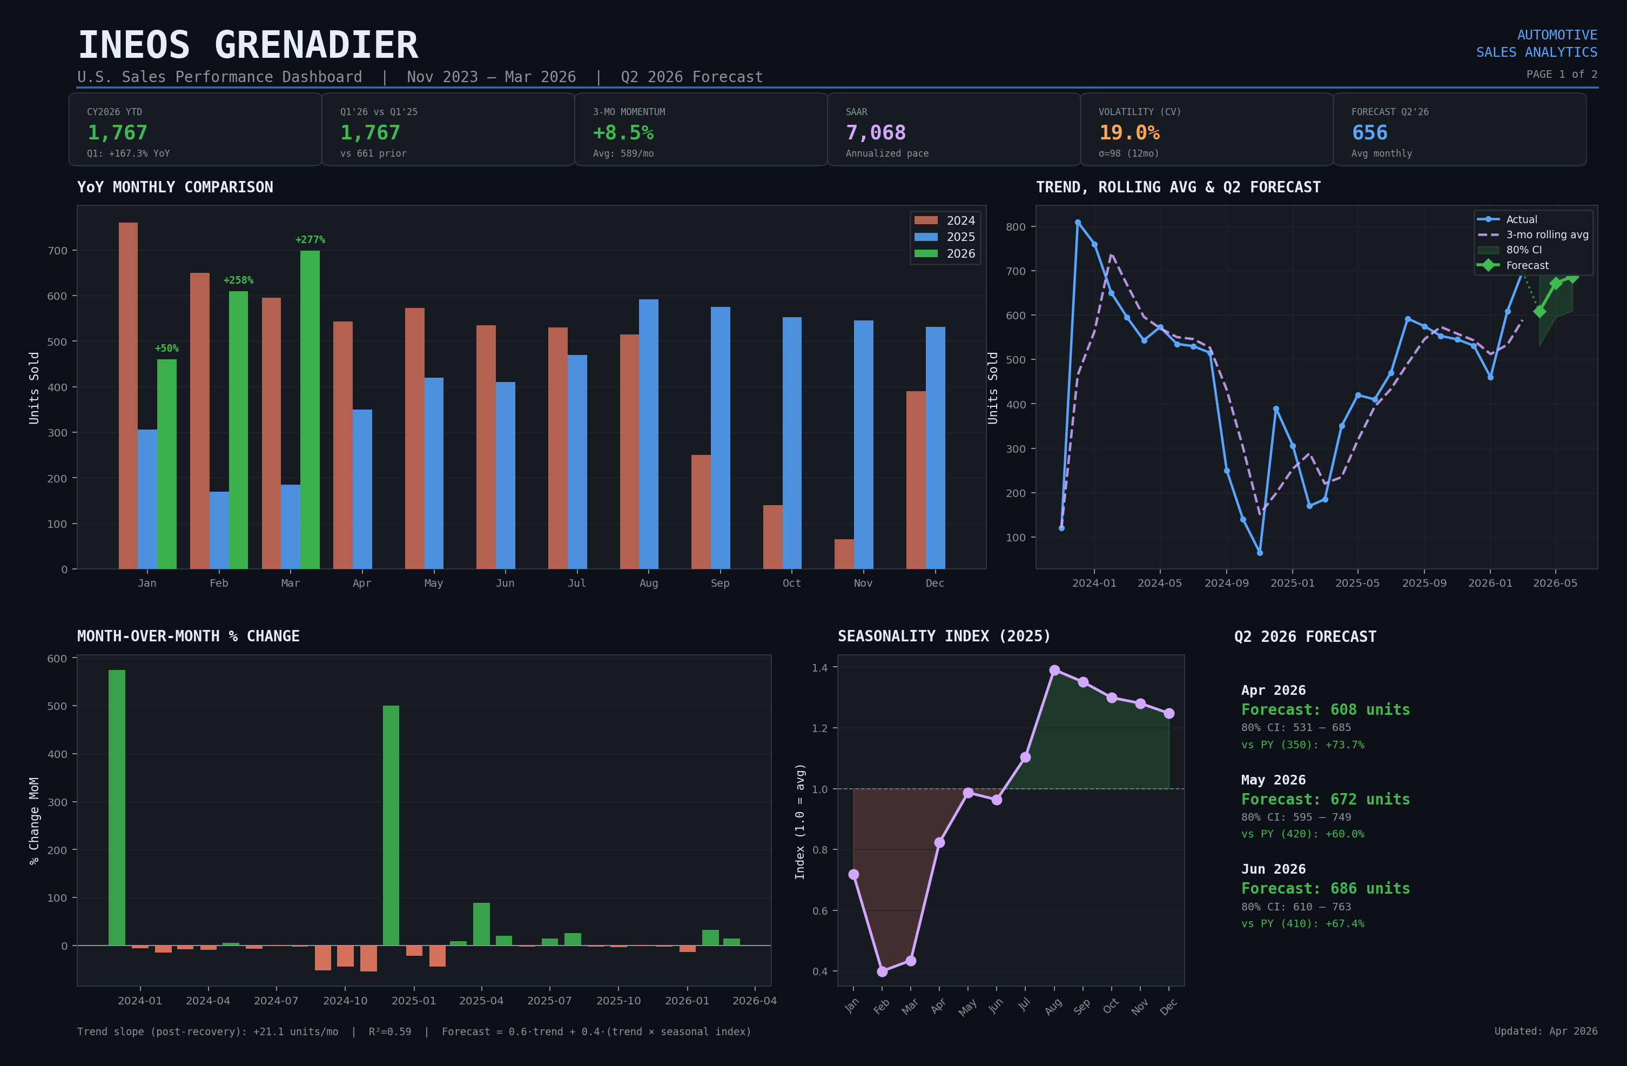Select the tallest green MoM bar
The height and width of the screenshot is (1066, 1627).
tap(117, 808)
